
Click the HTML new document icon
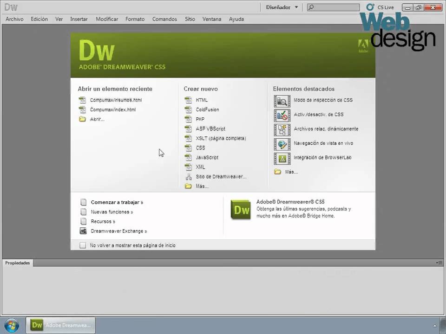pyautogui.click(x=188, y=100)
